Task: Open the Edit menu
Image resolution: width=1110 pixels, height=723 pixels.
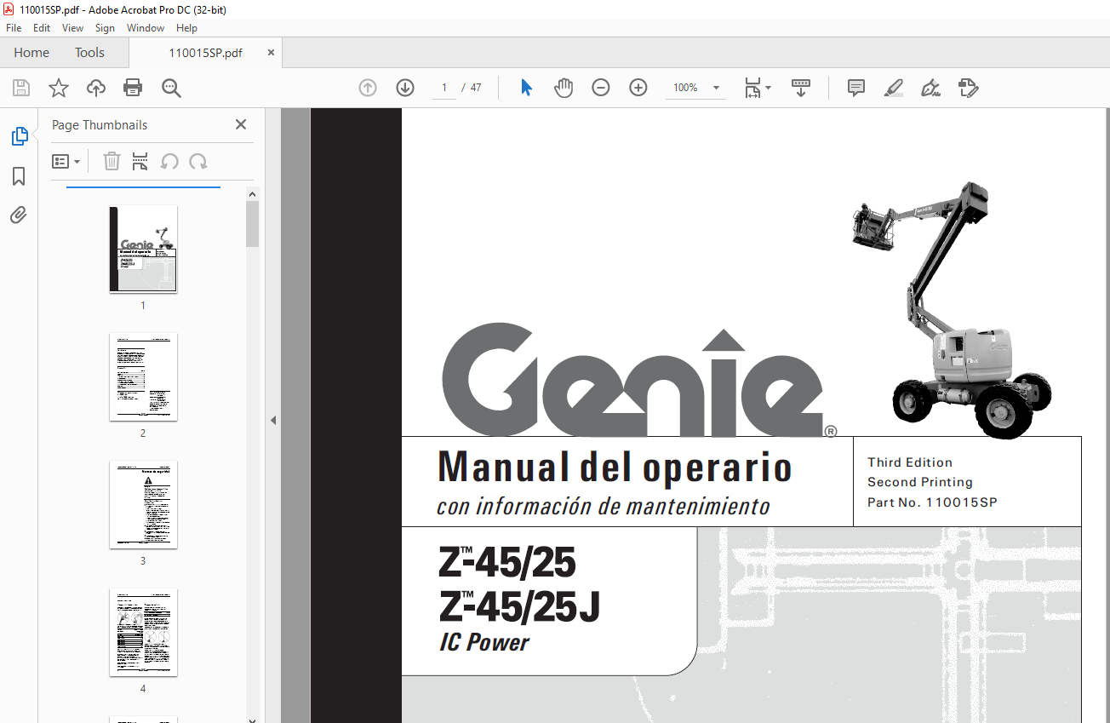Action: click(x=42, y=28)
